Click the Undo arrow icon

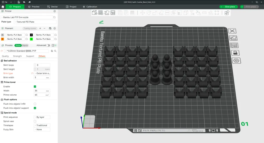[24, 2]
